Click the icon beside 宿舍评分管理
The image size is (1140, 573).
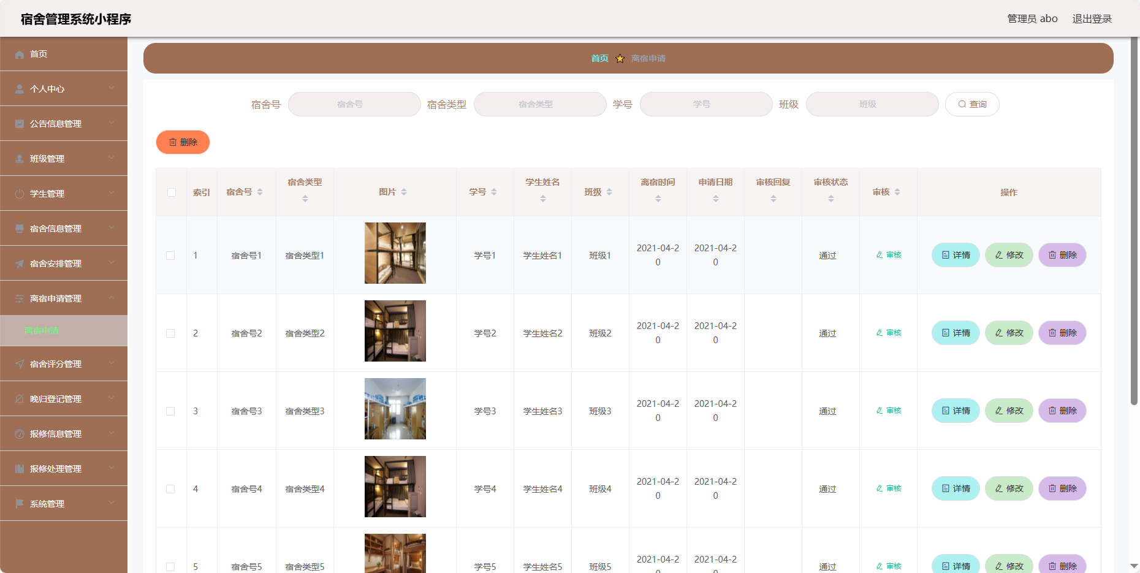coord(20,365)
